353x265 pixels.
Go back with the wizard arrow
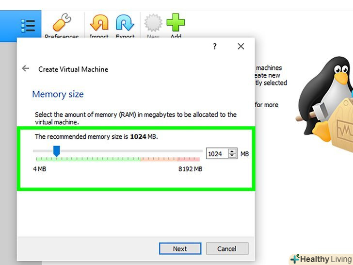click(26, 68)
